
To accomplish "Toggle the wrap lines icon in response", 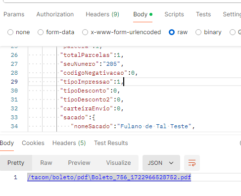I will pyautogui.click(x=192, y=163).
